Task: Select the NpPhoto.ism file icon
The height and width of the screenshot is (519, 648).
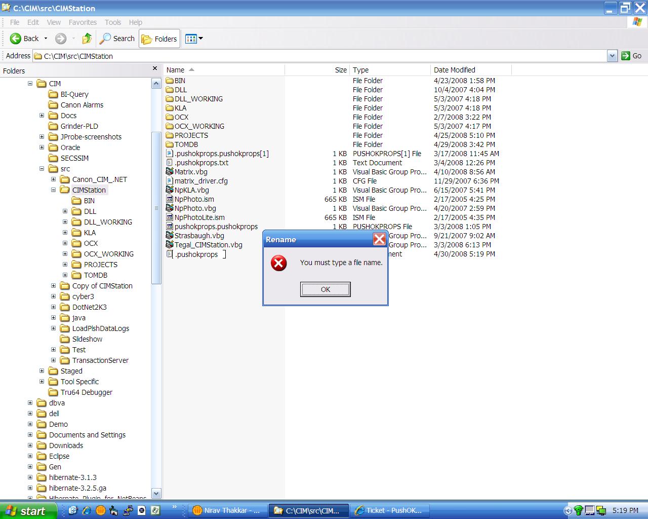Action: pyautogui.click(x=170, y=199)
